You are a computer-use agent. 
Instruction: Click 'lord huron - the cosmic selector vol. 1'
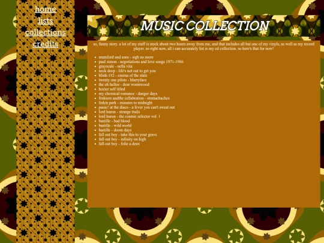(129, 116)
